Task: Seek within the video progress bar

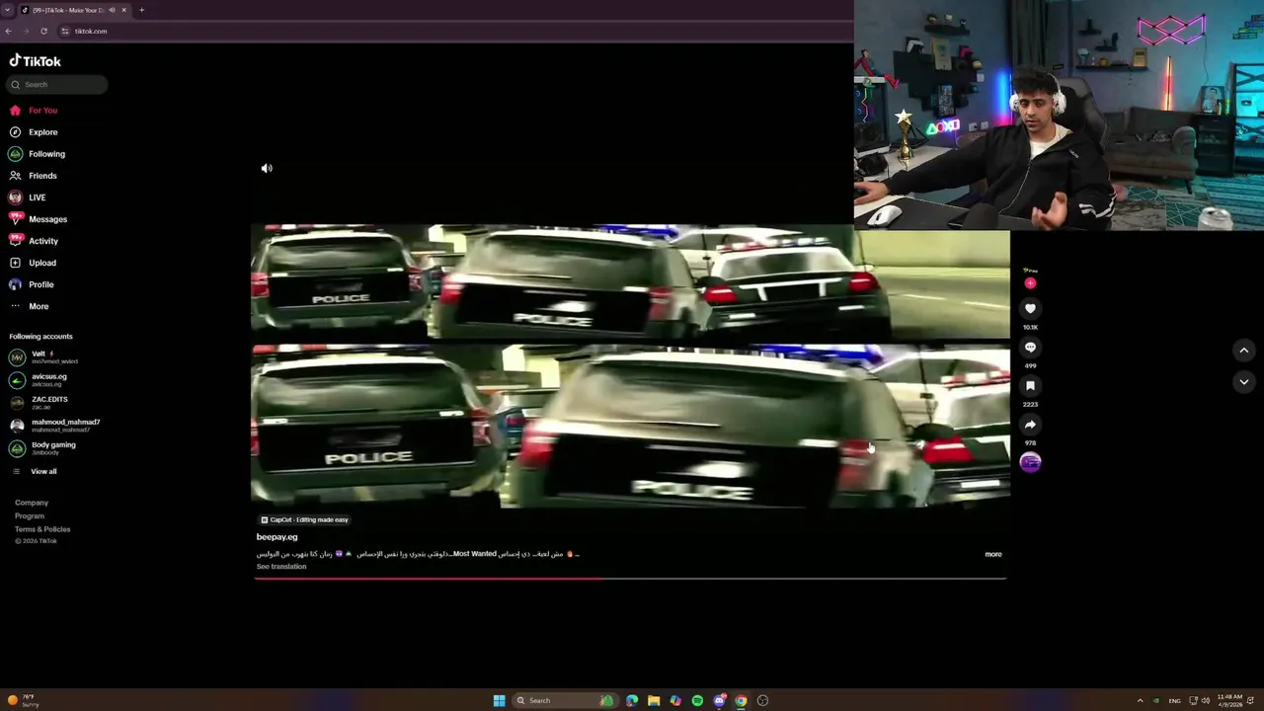Action: [630, 579]
